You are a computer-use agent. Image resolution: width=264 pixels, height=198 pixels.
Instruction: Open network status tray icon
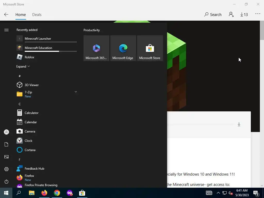pyautogui.click(x=225, y=193)
